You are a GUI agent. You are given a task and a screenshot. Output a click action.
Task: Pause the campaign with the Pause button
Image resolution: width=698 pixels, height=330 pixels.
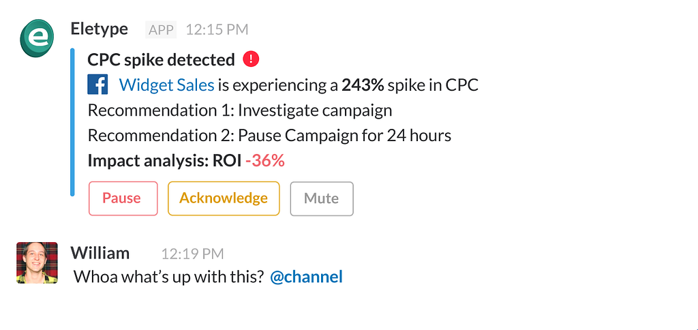[123, 198]
